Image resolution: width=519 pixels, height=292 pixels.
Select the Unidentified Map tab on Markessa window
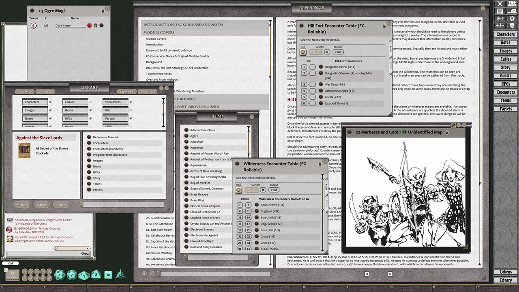click(426, 132)
